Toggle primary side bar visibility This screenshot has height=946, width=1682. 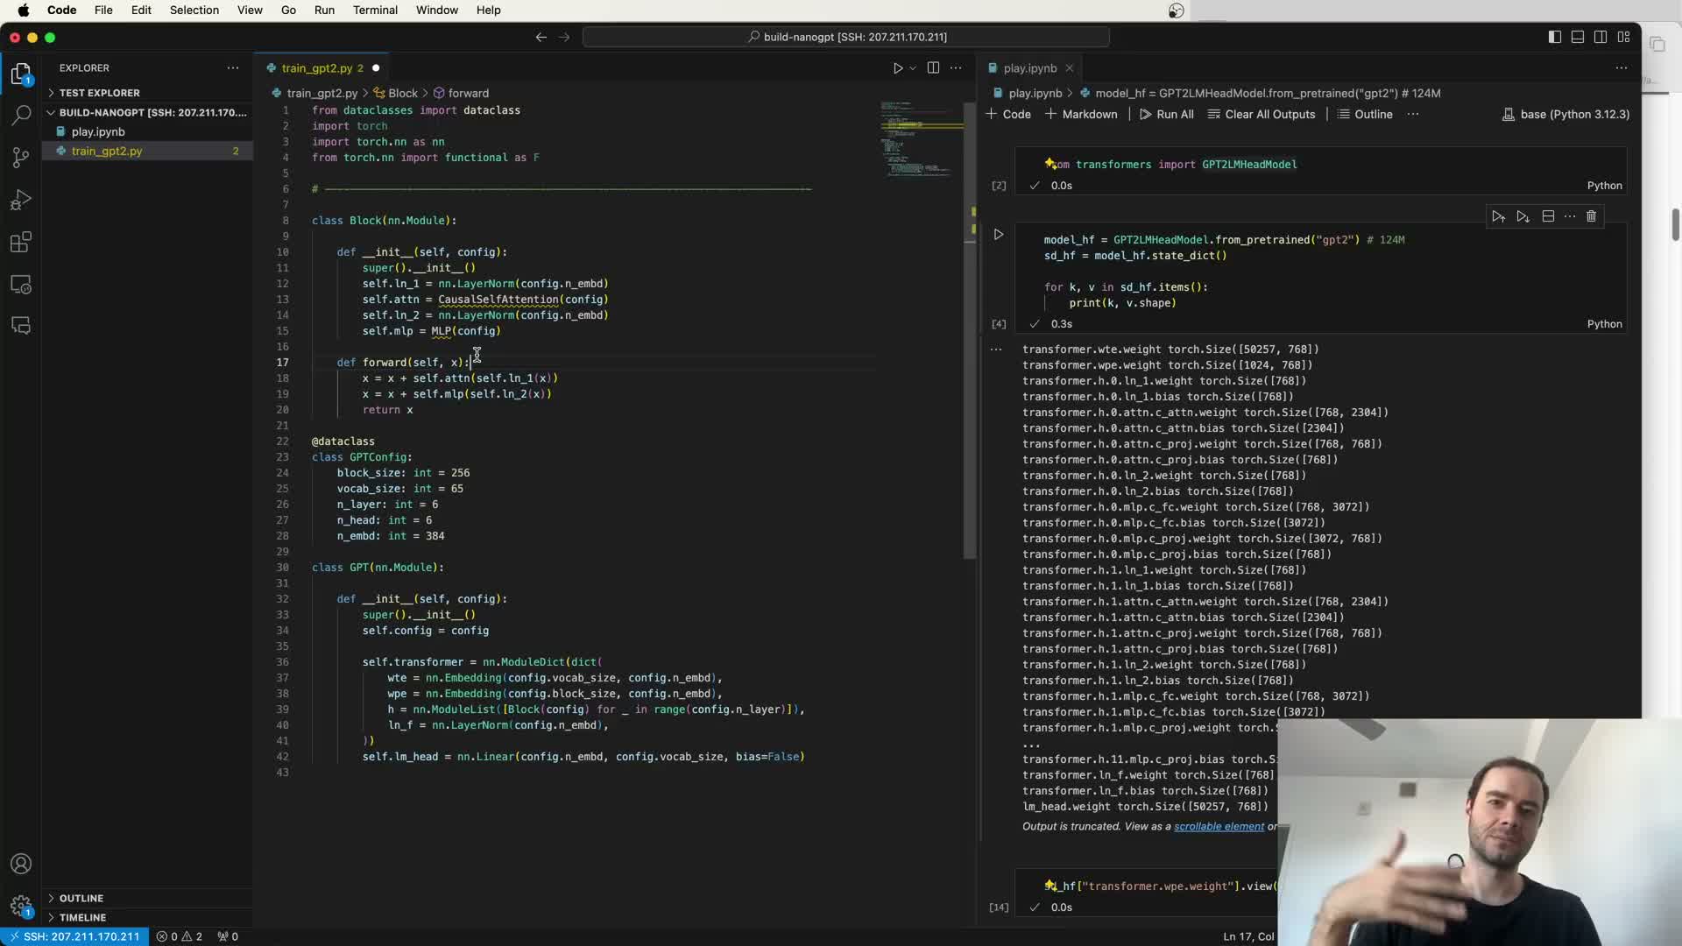1554,37
